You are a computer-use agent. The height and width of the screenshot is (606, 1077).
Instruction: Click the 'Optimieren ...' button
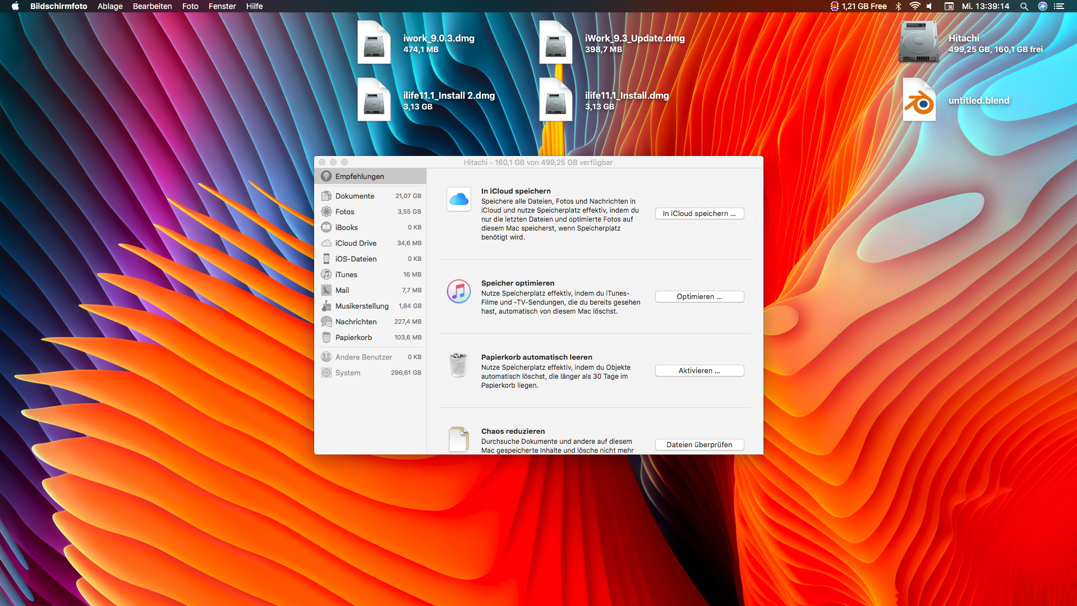point(699,296)
